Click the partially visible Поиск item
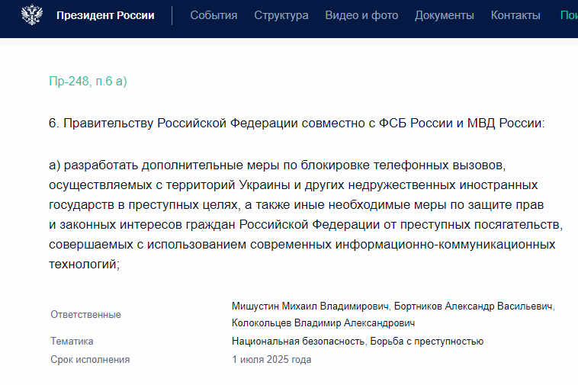The width and height of the screenshot is (578, 385). click(x=568, y=16)
